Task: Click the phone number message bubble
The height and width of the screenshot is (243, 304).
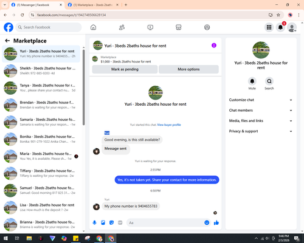Action: click(131, 206)
